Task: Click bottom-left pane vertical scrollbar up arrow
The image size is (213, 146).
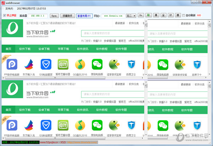Action: 146,82
